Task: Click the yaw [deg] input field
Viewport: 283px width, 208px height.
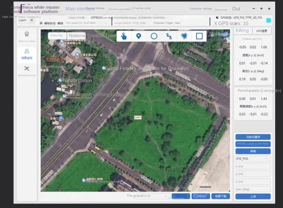Action: (253, 189)
